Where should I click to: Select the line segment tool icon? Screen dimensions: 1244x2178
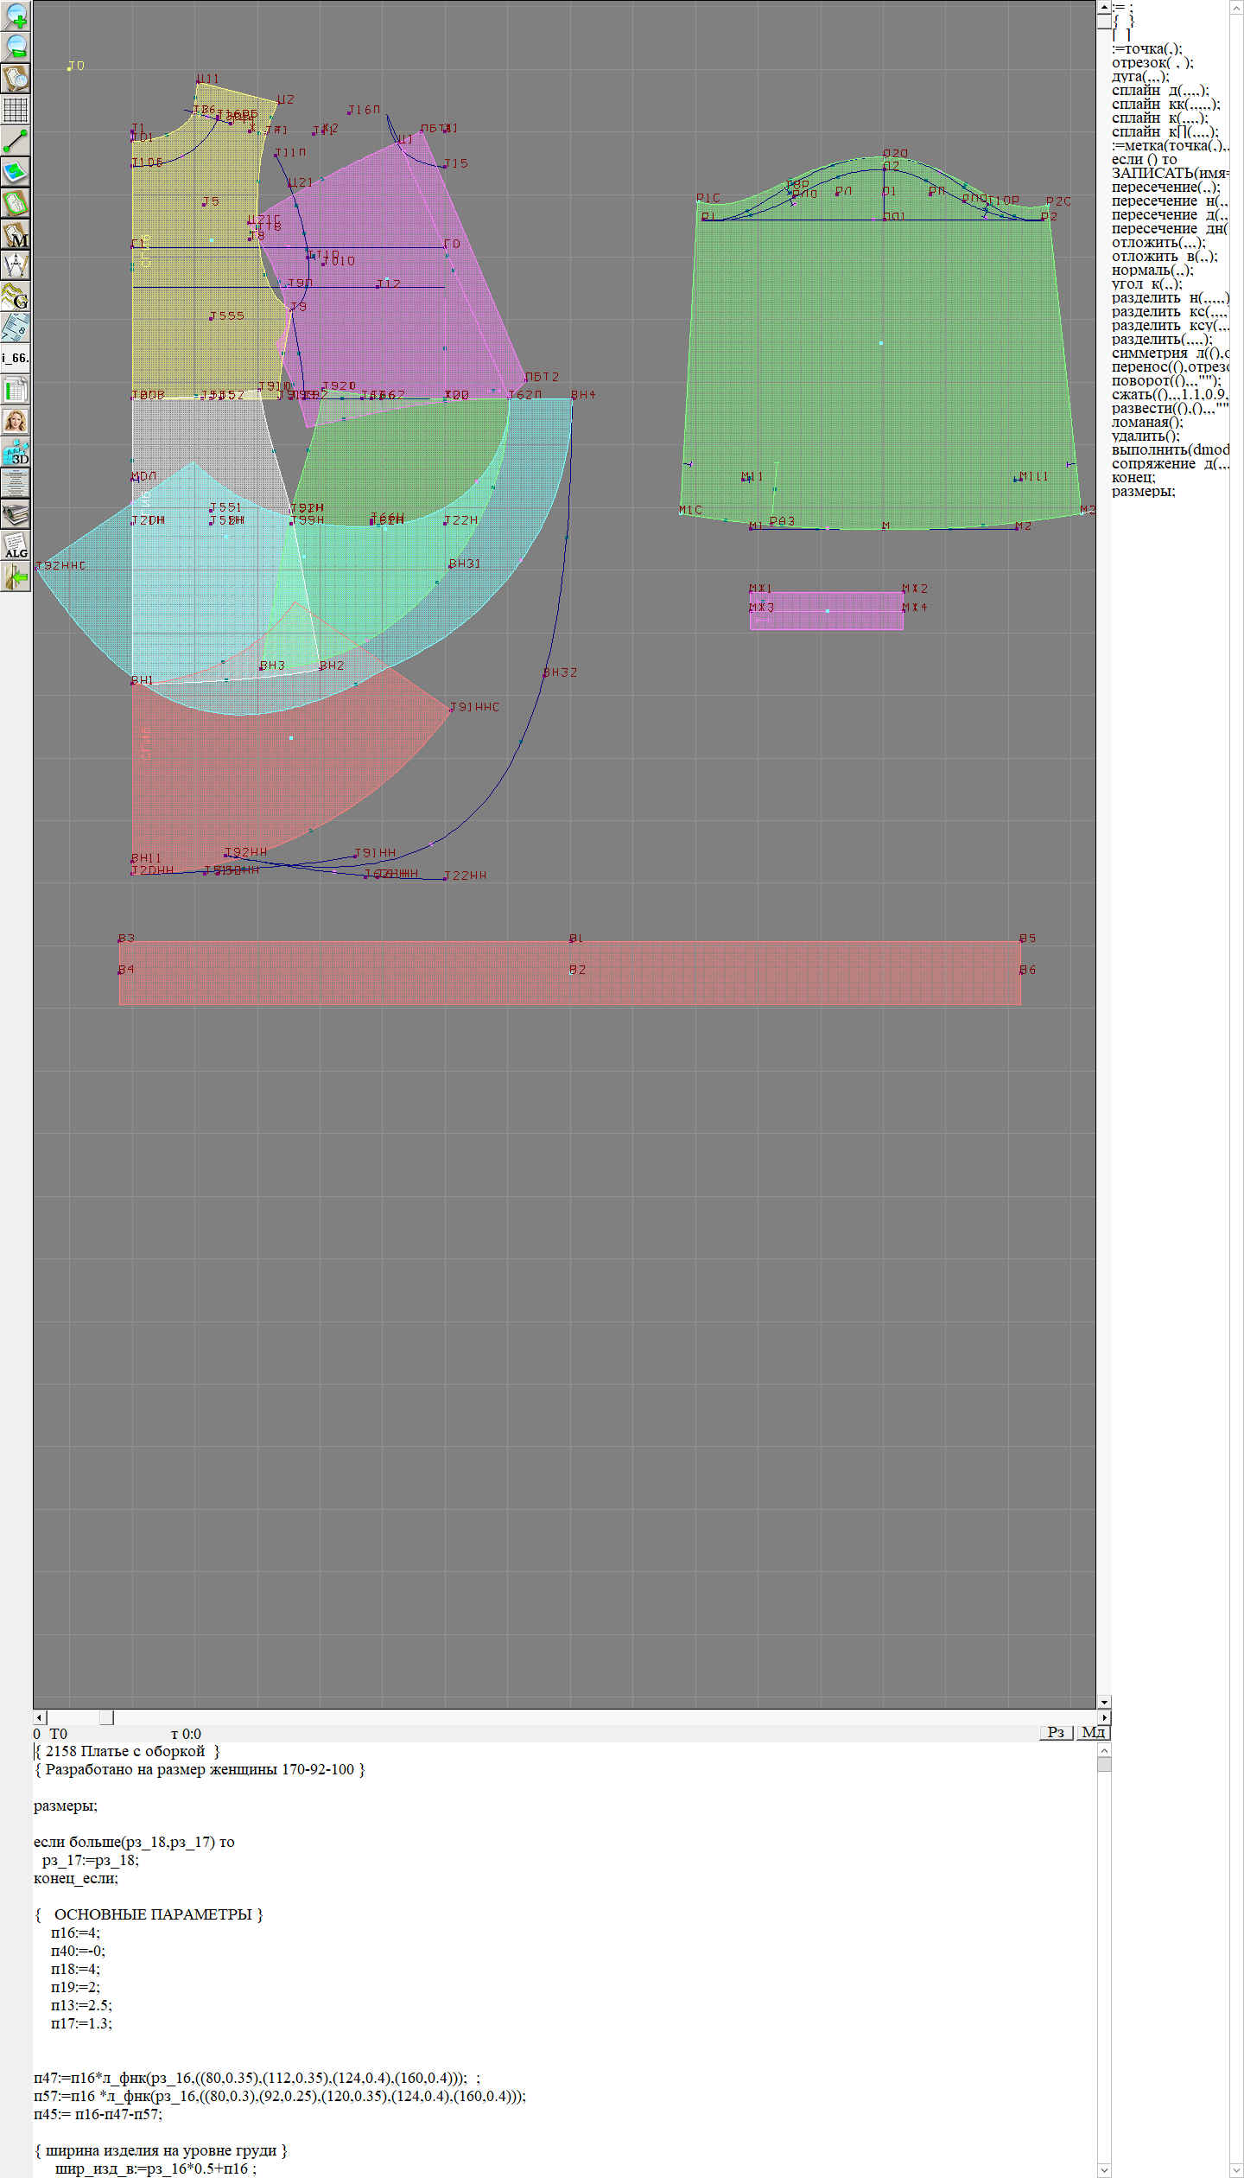pyautogui.click(x=16, y=141)
